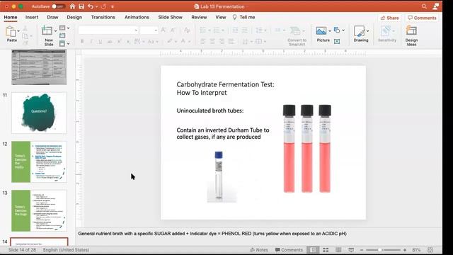
Task: Toggle Normal view in status bar
Action: click(x=313, y=250)
